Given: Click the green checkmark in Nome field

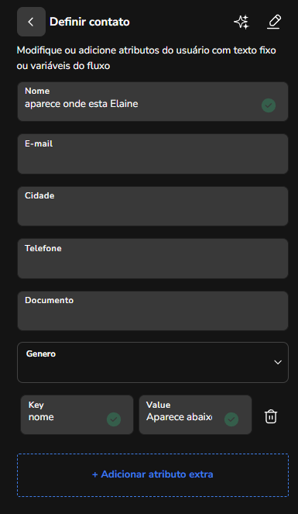Looking at the screenshot, I should [x=269, y=105].
